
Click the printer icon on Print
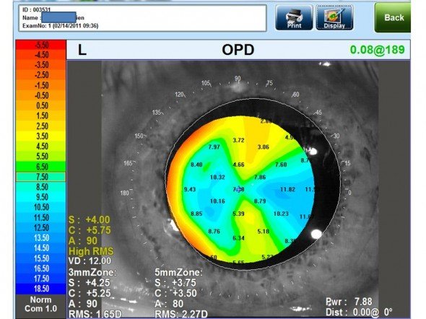[294, 15]
